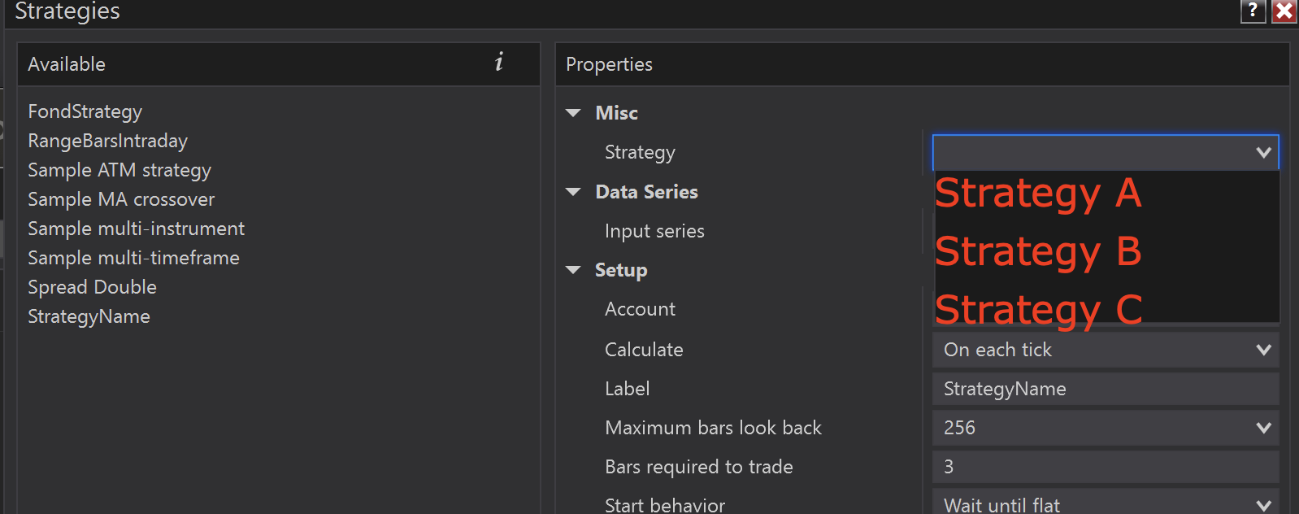This screenshot has width=1299, height=514.
Task: Choose Strategy A from the list
Action: pos(1038,194)
